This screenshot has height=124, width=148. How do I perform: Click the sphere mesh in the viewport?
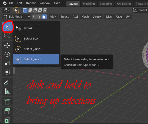pyautogui.click(x=145, y=55)
